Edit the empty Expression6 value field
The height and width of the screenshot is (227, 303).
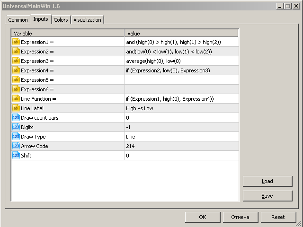pos(181,89)
